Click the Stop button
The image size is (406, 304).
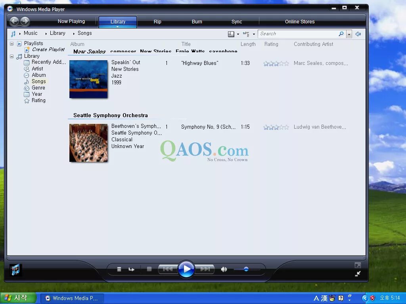149,269
